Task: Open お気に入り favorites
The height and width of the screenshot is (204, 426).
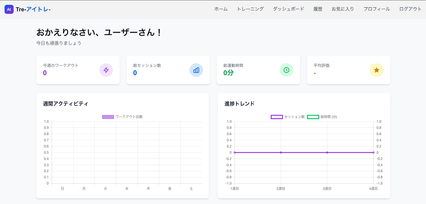Action: point(343,9)
